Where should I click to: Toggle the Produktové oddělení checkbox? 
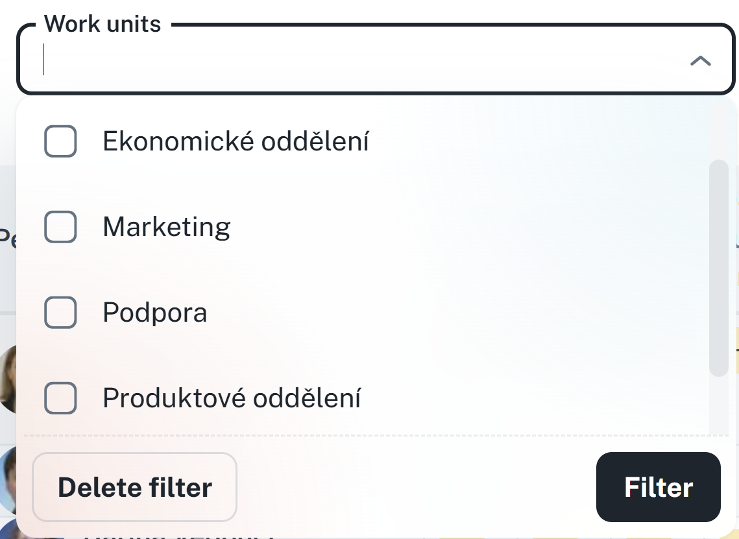[60, 398]
